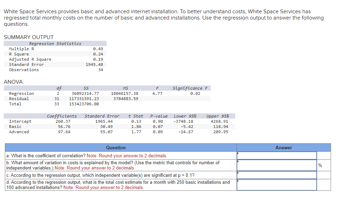Click the Residual MS value 3784883.59
This screenshot has height=204, width=362.
pyautogui.click(x=126, y=99)
